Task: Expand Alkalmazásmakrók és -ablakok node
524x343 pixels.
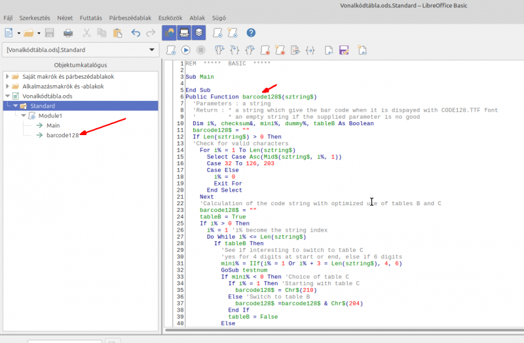Action: click(x=7, y=87)
